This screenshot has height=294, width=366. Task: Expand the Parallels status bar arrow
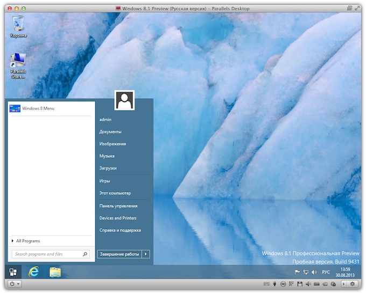pos(344,284)
